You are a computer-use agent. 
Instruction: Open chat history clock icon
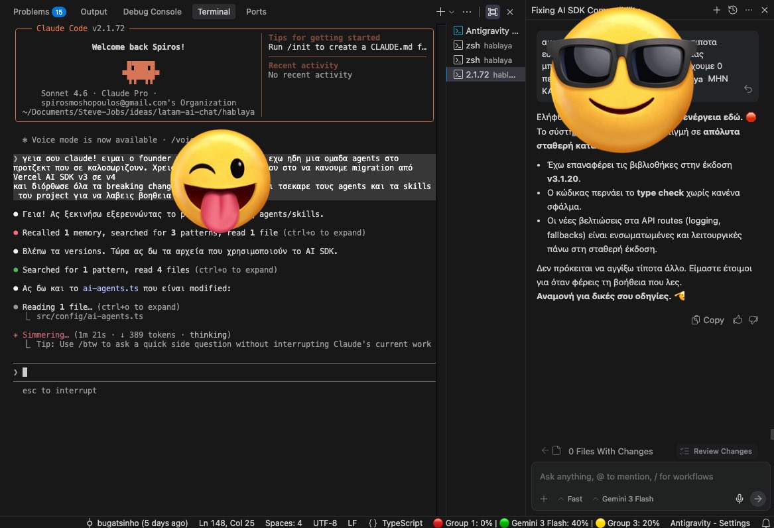(732, 10)
